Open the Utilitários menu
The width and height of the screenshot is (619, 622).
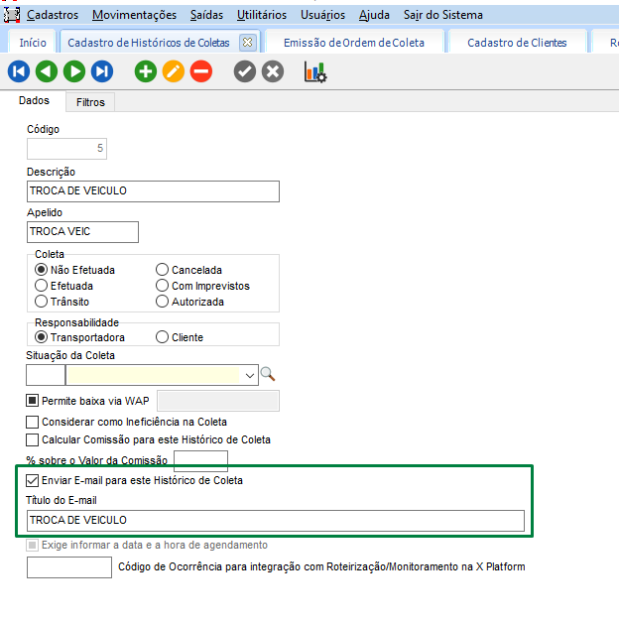tap(262, 15)
